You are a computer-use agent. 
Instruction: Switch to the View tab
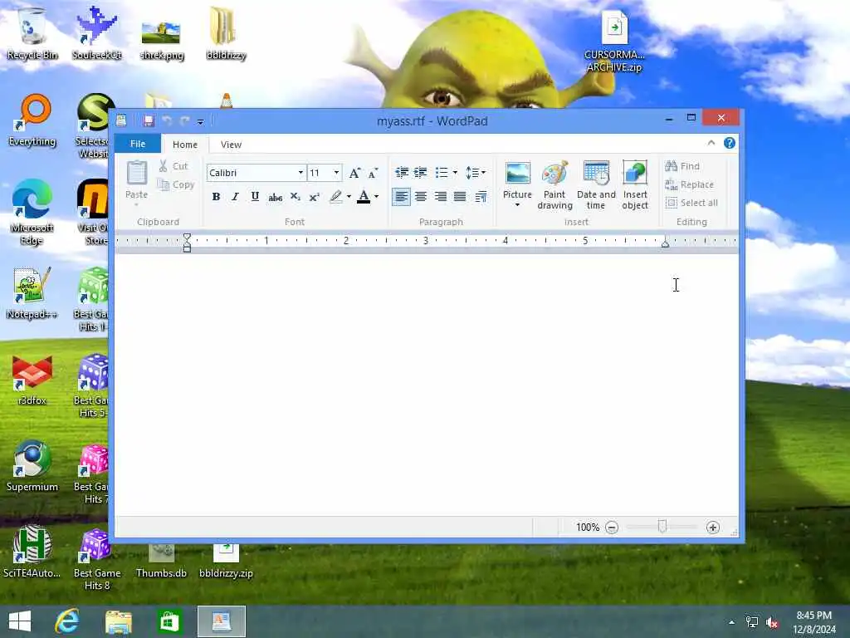point(231,145)
